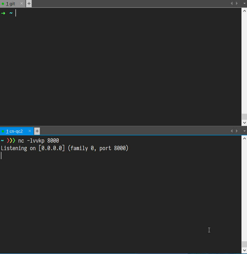Click left tab-scroll arrow in bottom pane
The width and height of the screenshot is (247, 254).
click(x=232, y=131)
